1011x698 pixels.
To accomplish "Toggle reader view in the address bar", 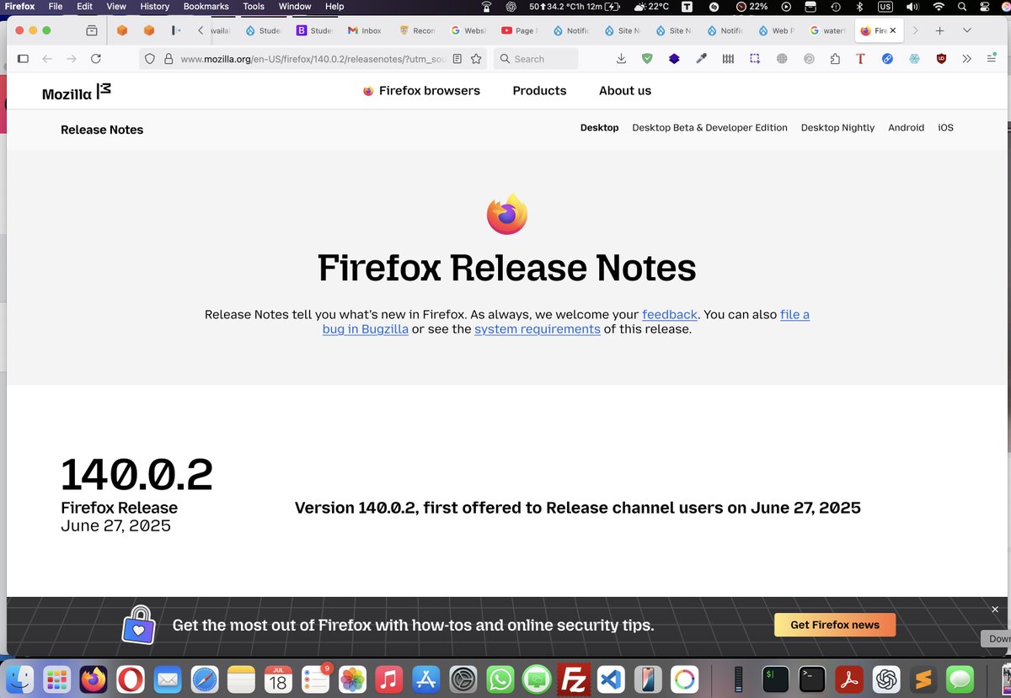I will pos(457,59).
